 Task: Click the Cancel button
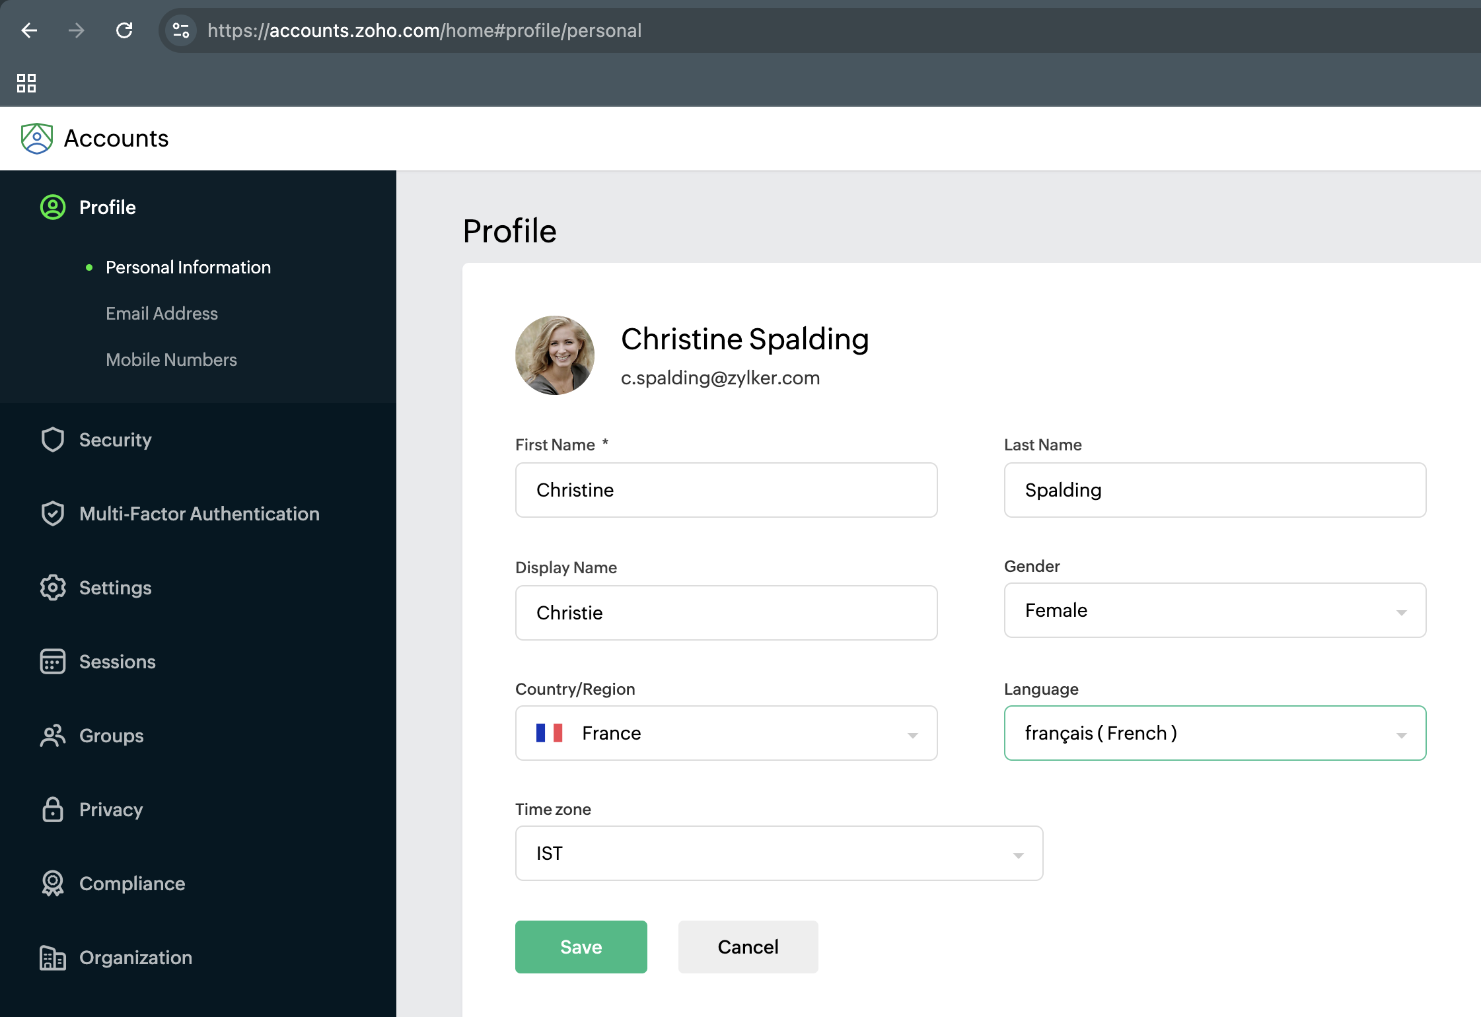point(748,947)
